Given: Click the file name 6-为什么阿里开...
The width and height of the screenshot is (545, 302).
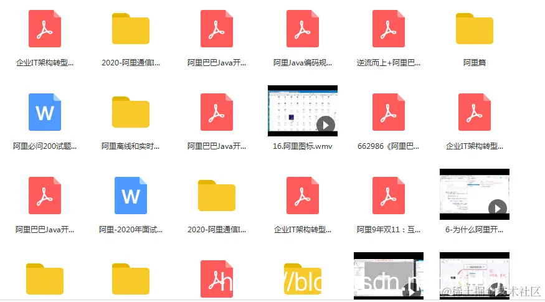Looking at the screenshot, I should pos(475,230).
